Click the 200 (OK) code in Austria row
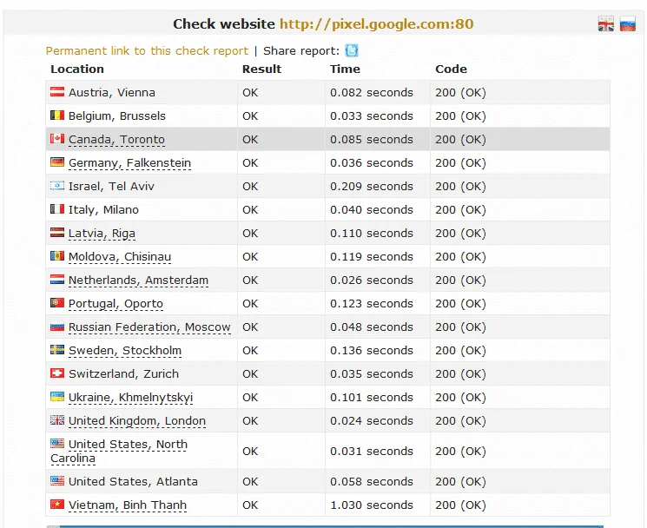Viewport: 647px width, 528px height. [x=460, y=92]
